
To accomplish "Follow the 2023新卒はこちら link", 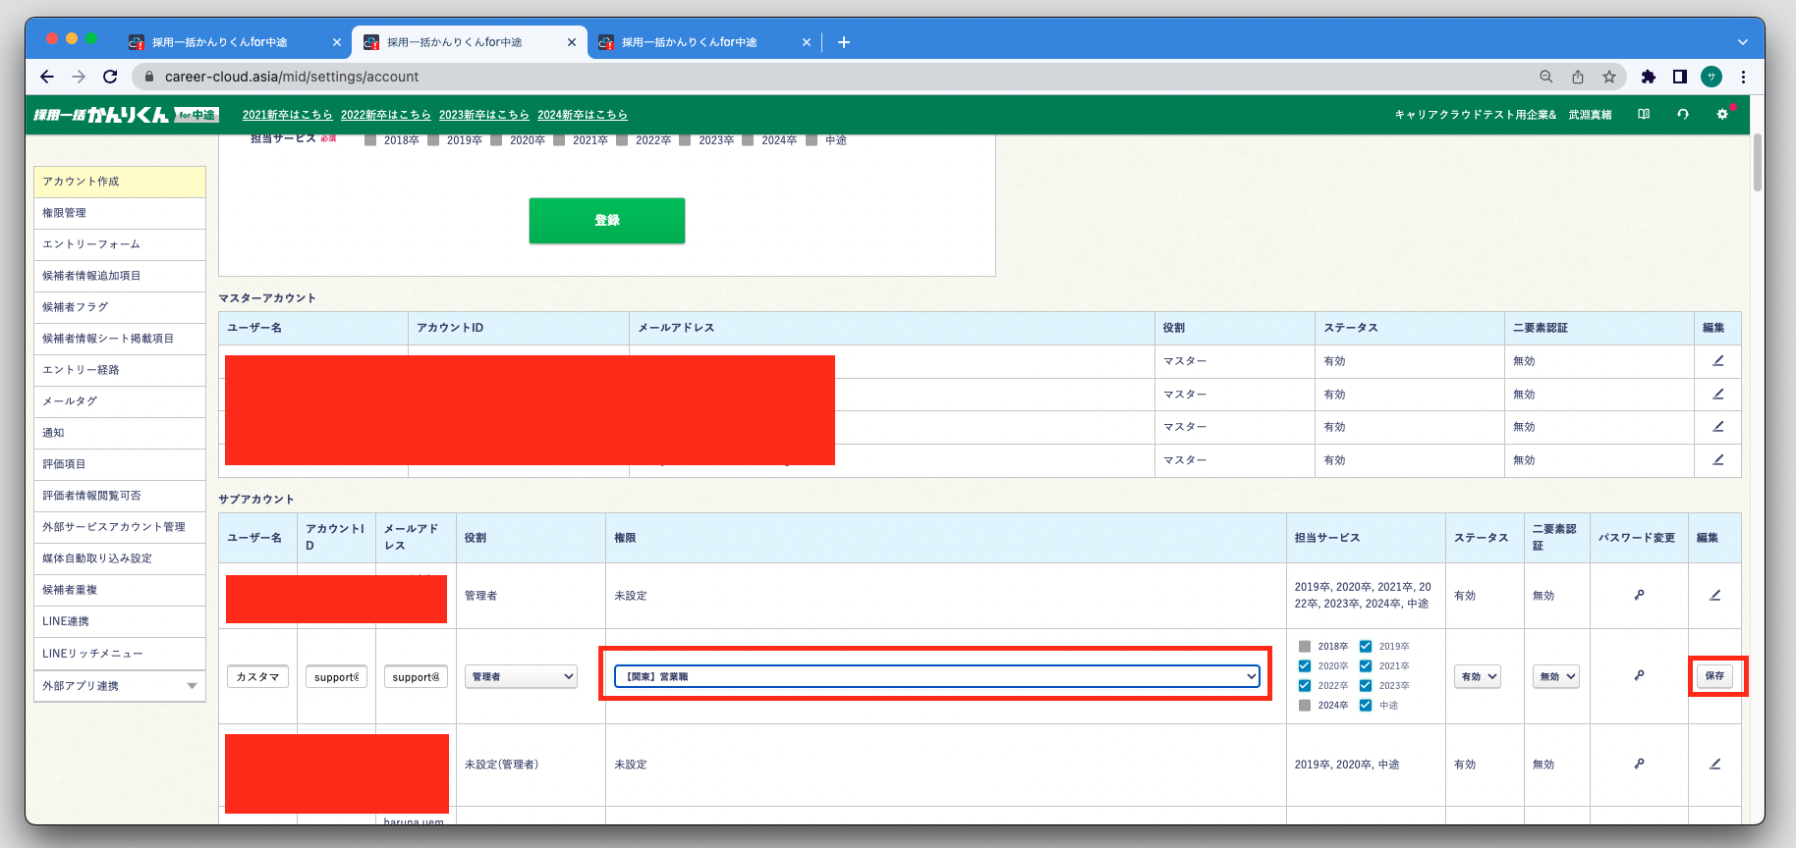I will 483,115.
